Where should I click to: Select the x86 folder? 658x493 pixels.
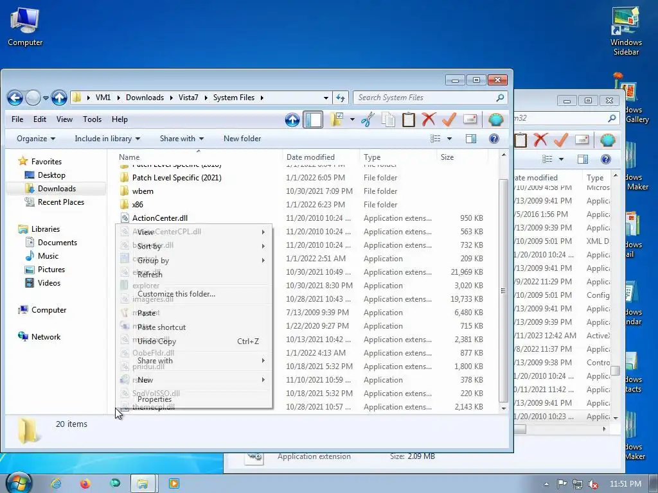click(138, 205)
